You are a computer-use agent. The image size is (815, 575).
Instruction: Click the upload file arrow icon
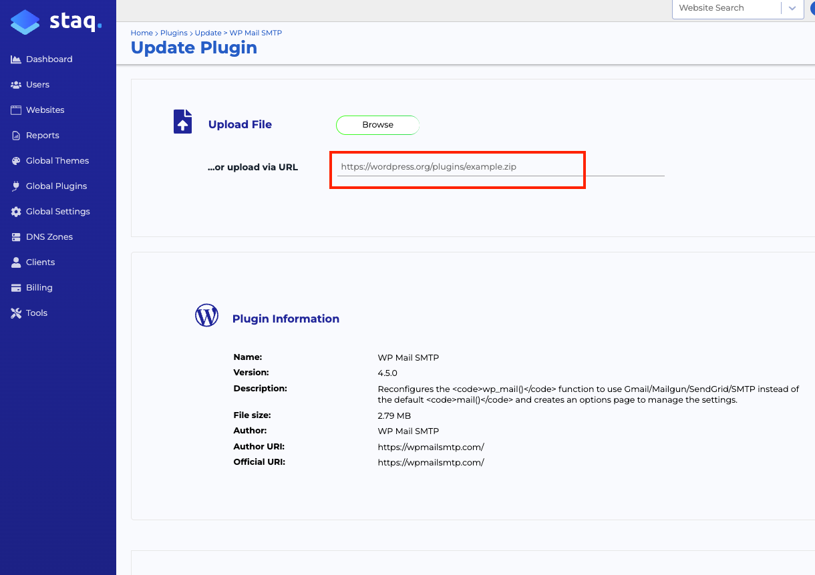coord(182,122)
